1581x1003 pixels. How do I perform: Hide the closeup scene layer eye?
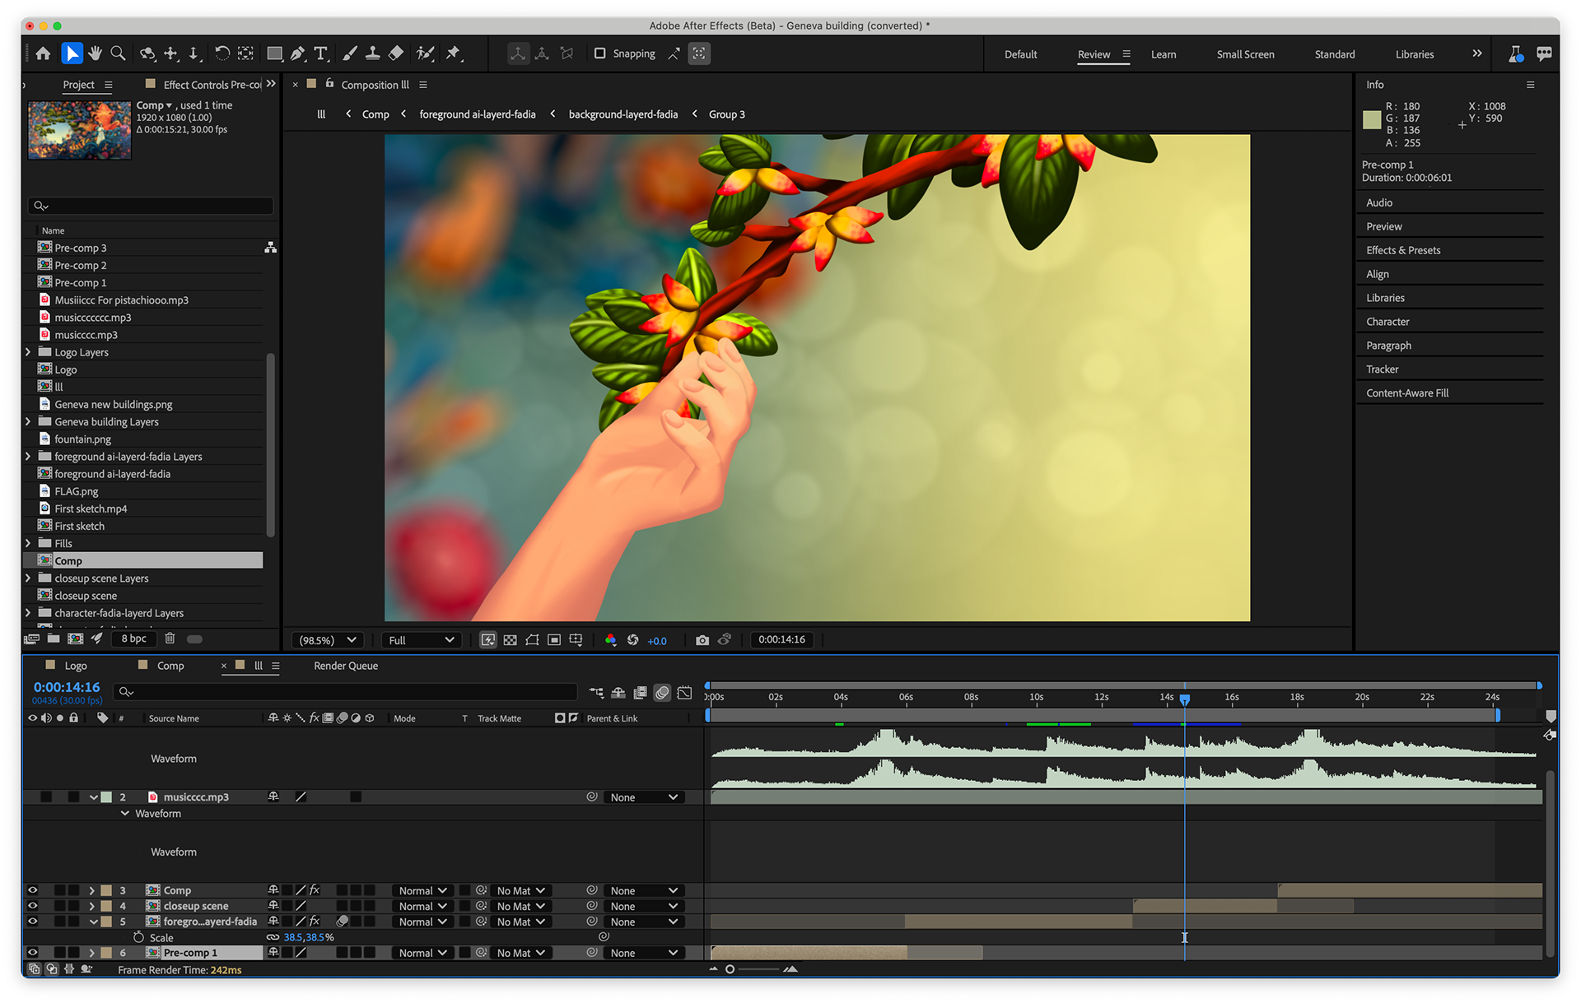[x=33, y=906]
